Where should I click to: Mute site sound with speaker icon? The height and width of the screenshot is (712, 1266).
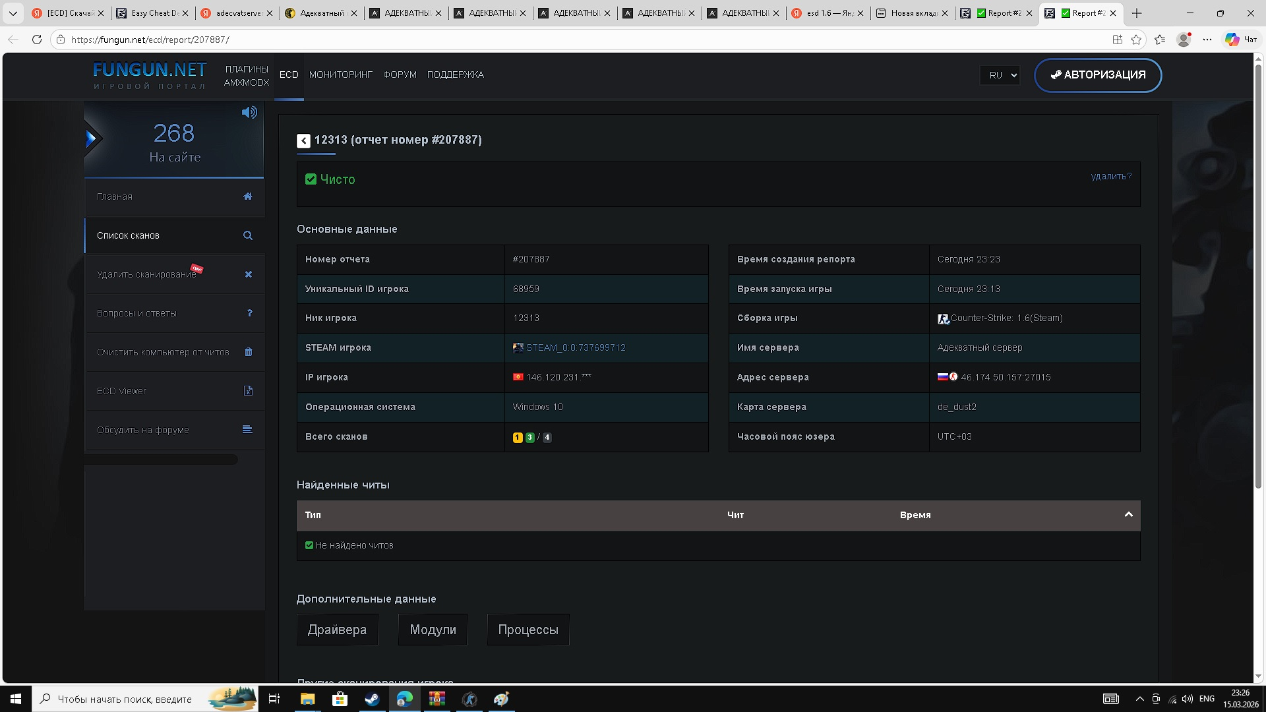249,113
